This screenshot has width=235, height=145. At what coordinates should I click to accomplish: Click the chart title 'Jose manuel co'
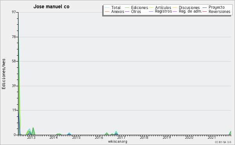(x=51, y=7)
